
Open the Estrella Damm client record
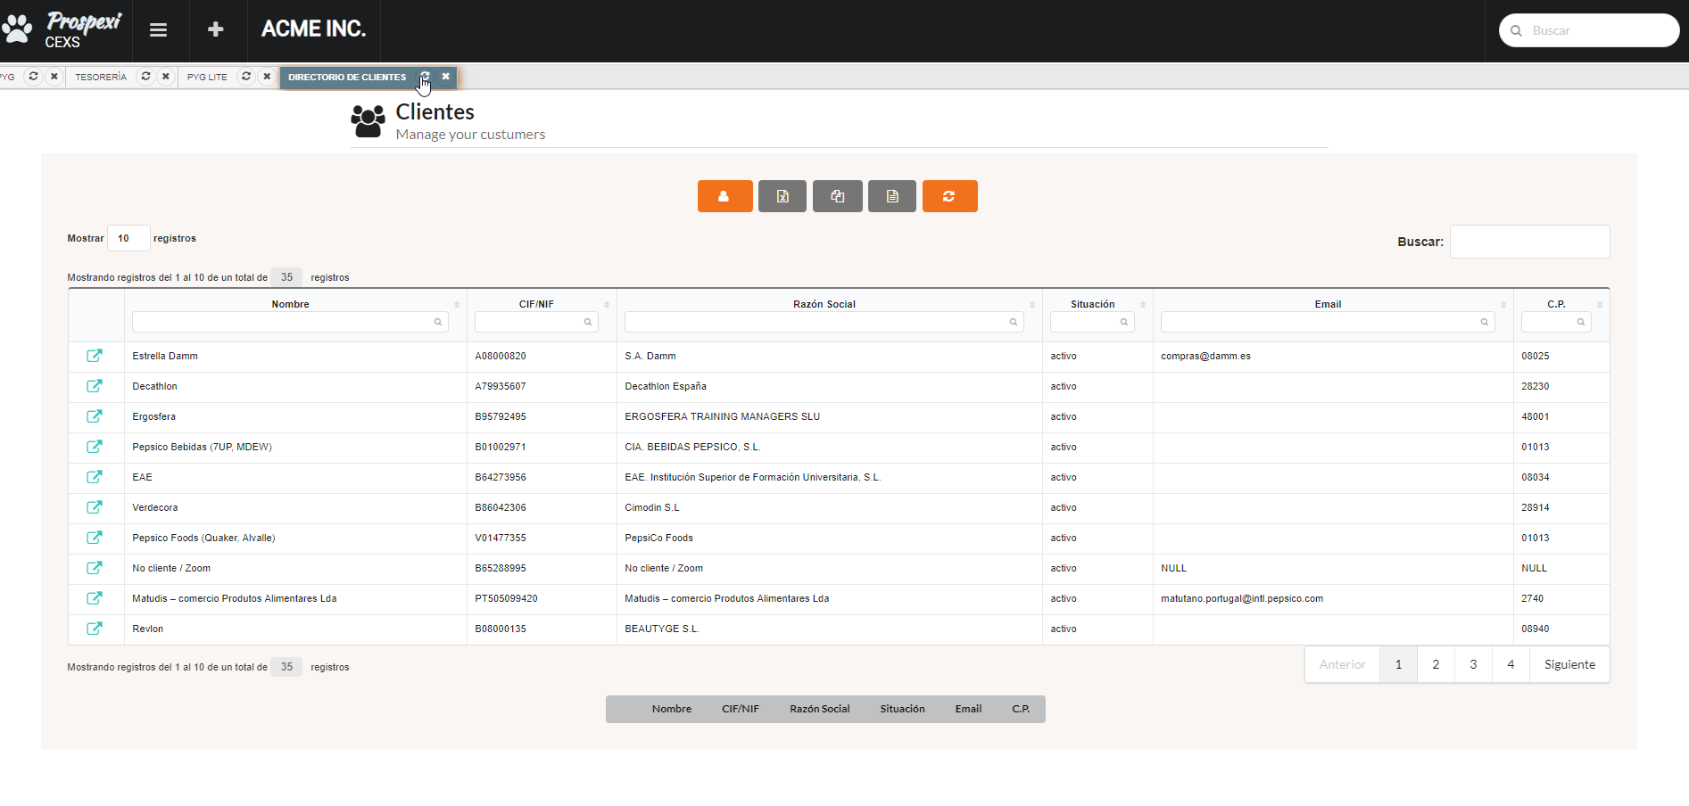pyautogui.click(x=94, y=356)
